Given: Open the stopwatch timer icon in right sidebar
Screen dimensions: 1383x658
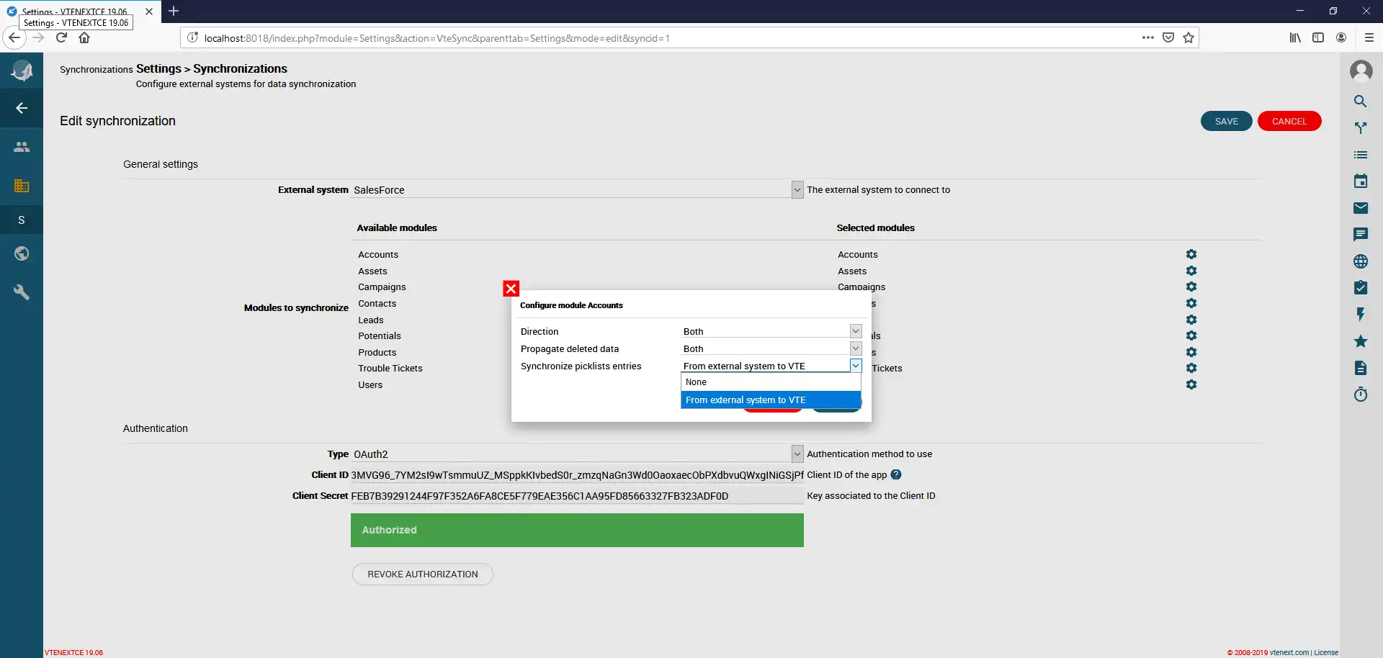Looking at the screenshot, I should [1361, 395].
